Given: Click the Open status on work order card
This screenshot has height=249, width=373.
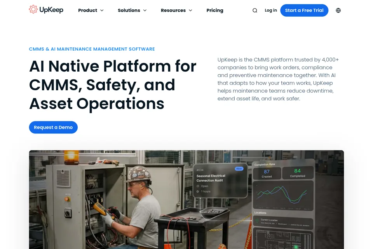Looking at the screenshot, I should click(205, 186).
